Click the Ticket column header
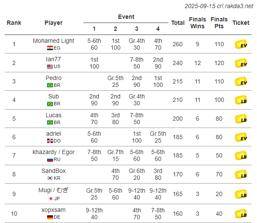257x223 pixels. pos(241,23)
